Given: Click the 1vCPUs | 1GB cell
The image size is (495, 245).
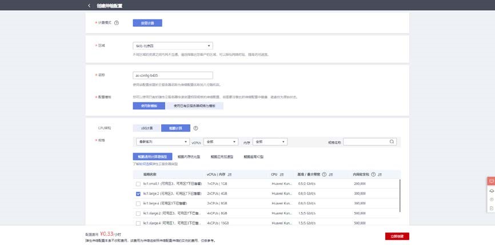Looking at the screenshot, I should 218,184.
